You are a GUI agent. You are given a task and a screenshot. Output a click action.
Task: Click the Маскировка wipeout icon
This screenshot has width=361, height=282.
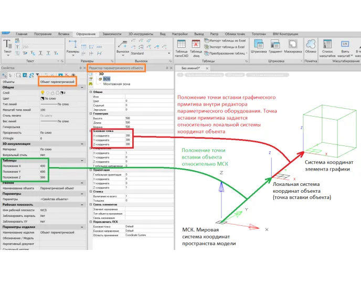pos(293,44)
